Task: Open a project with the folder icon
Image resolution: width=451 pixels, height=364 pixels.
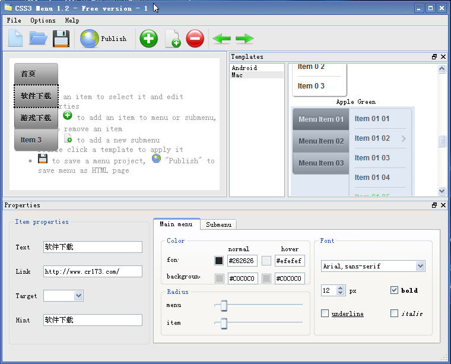Action: [38, 39]
